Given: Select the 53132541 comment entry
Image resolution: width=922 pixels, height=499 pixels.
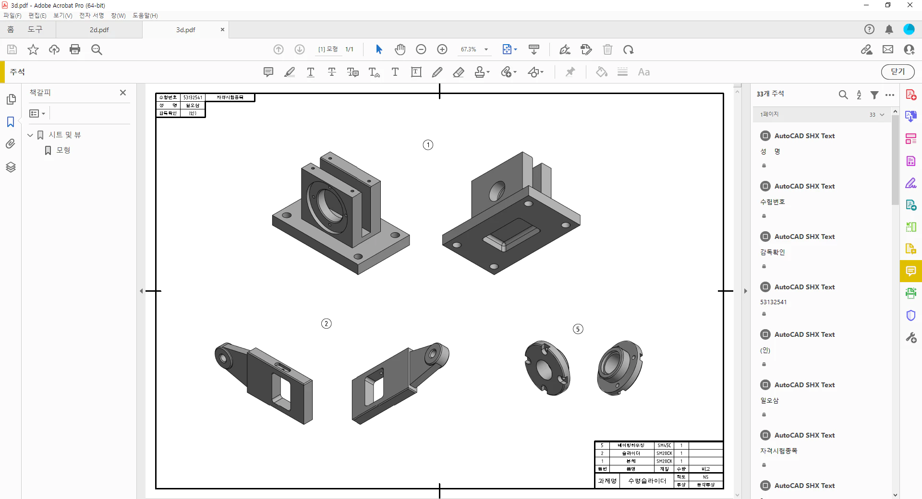Looking at the screenshot, I should (822, 300).
